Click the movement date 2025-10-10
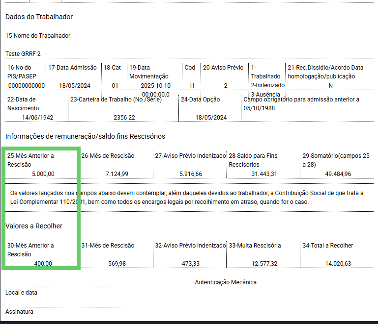Viewport: 378px width, 324px height. click(x=156, y=86)
